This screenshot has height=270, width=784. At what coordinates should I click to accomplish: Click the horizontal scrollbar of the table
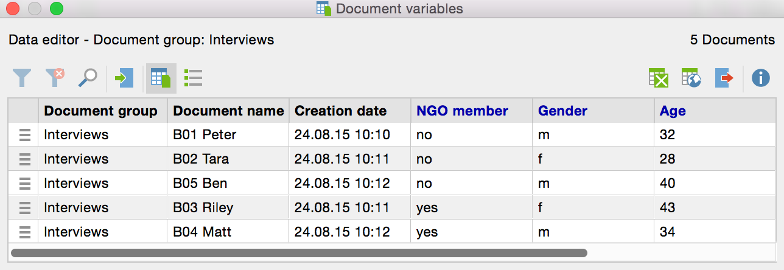(299, 252)
